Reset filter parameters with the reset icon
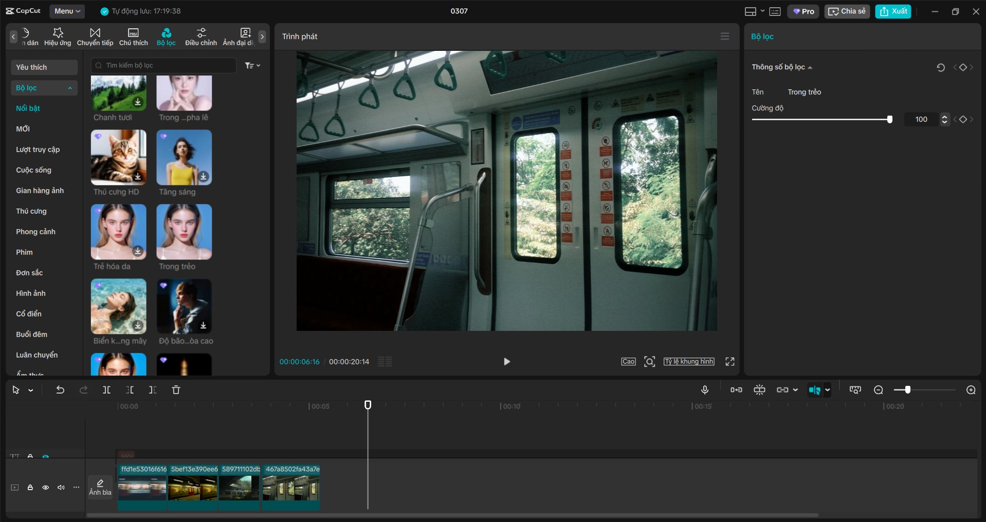The height and width of the screenshot is (522, 986). tap(940, 67)
